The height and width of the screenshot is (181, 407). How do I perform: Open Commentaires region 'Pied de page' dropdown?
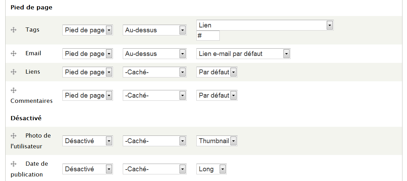(x=88, y=96)
